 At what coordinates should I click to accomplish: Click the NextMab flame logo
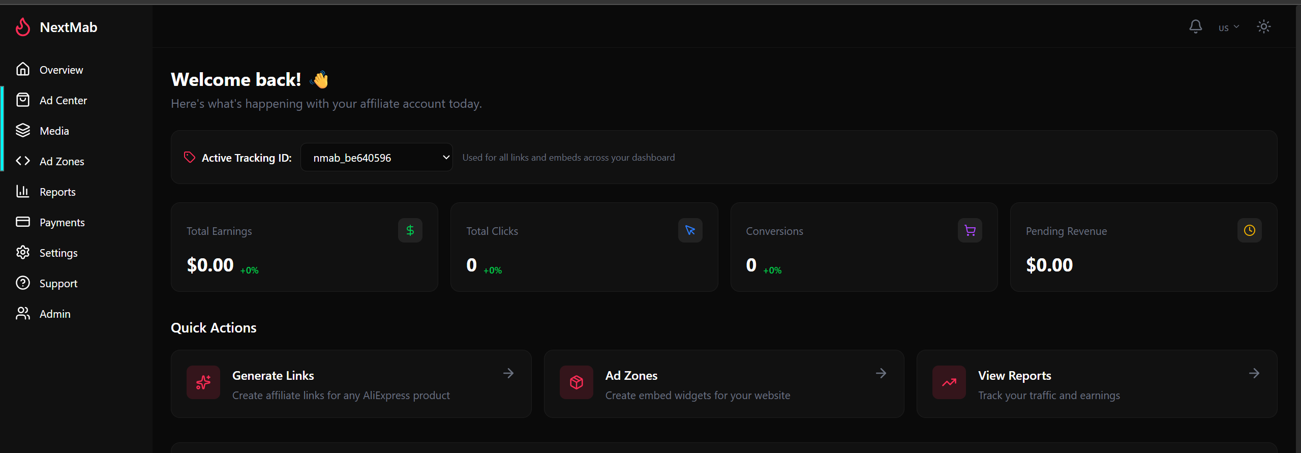tap(23, 26)
